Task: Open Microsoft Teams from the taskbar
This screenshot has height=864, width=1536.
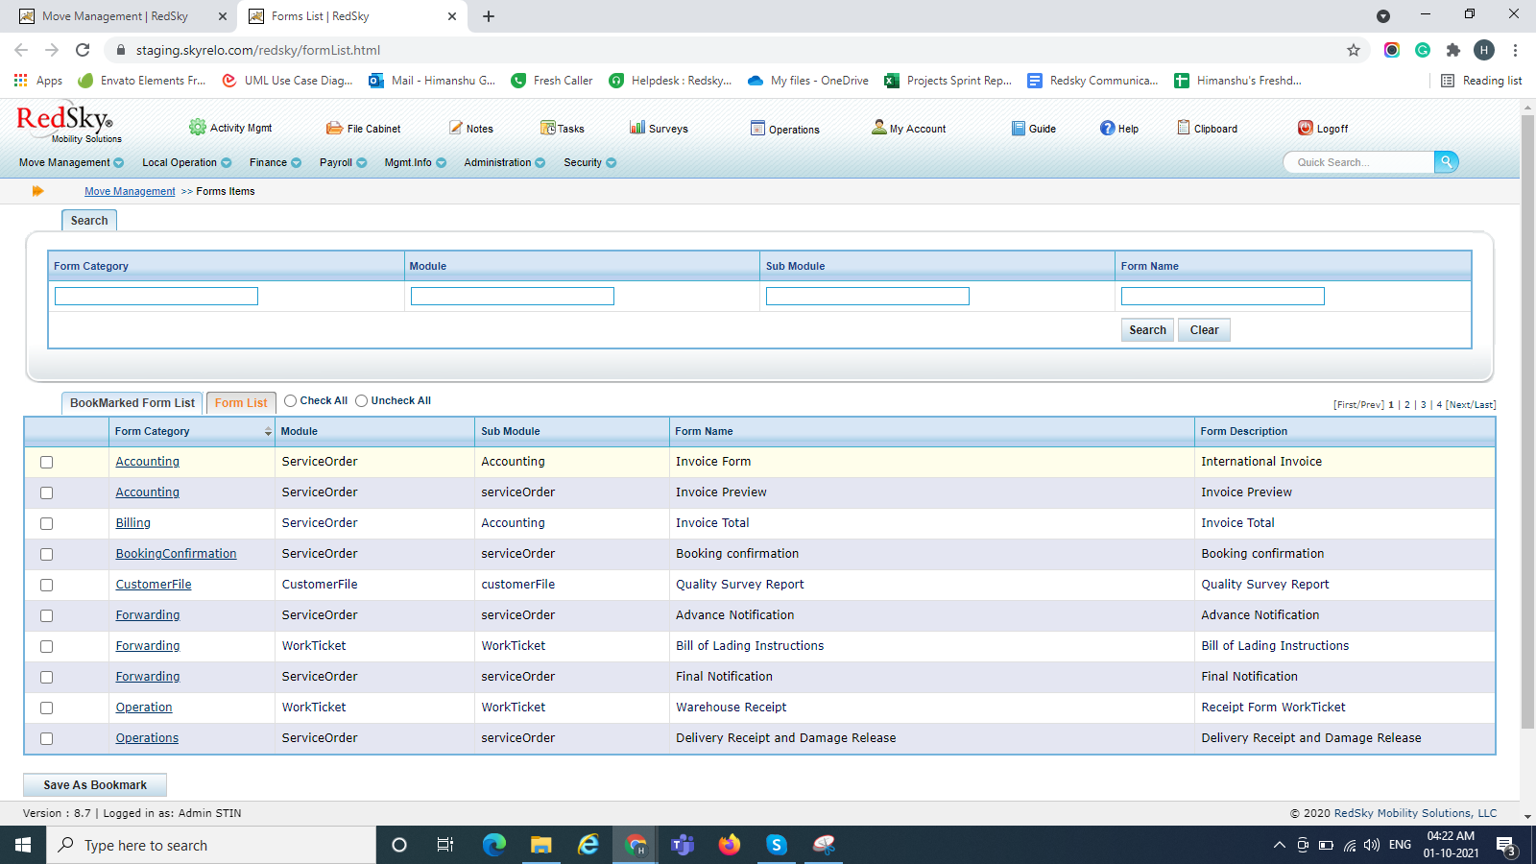Action: tap(683, 845)
